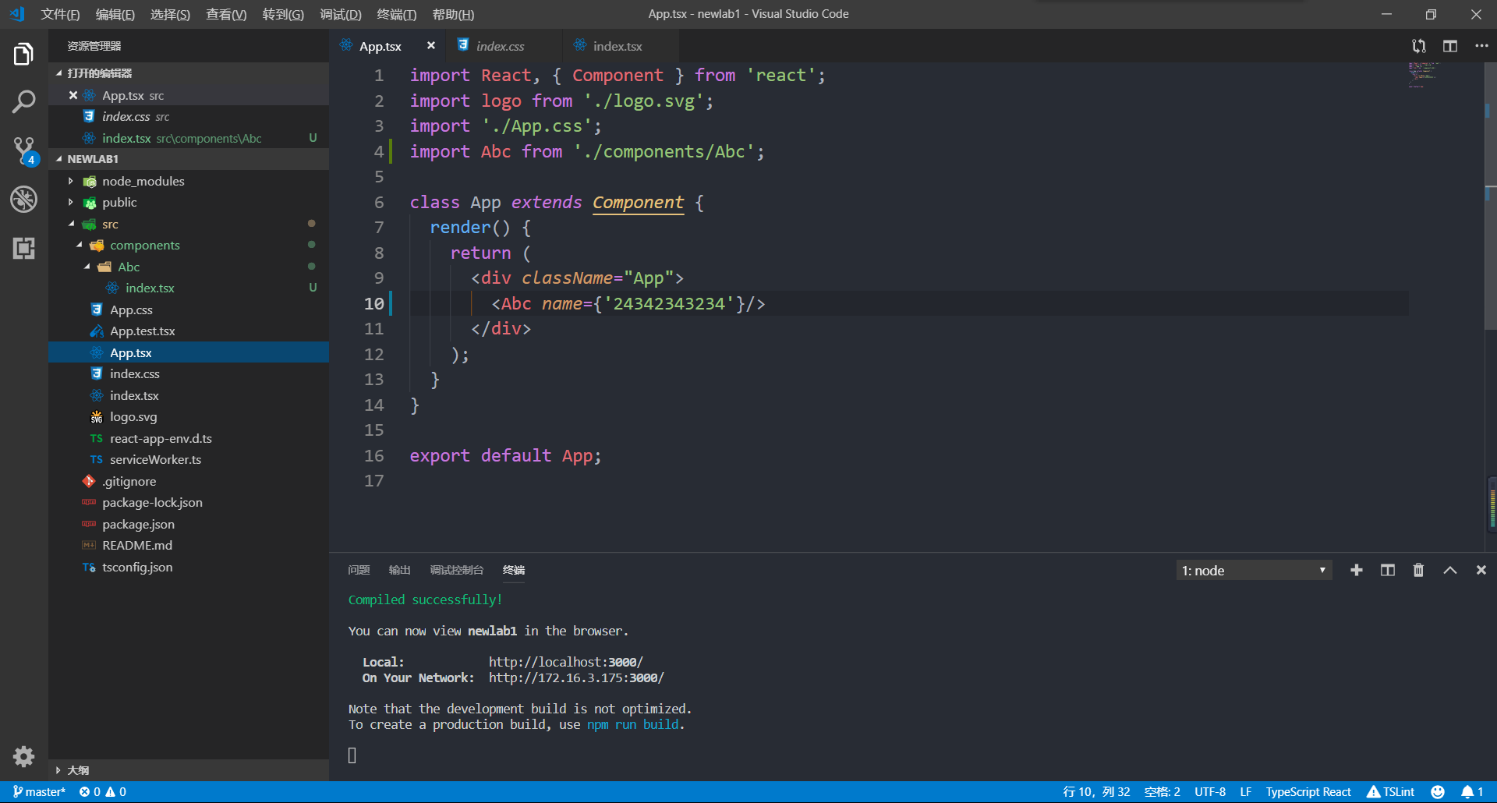Change end of line sequence LF
Screen dimensions: 1497x803
(x=1246, y=792)
